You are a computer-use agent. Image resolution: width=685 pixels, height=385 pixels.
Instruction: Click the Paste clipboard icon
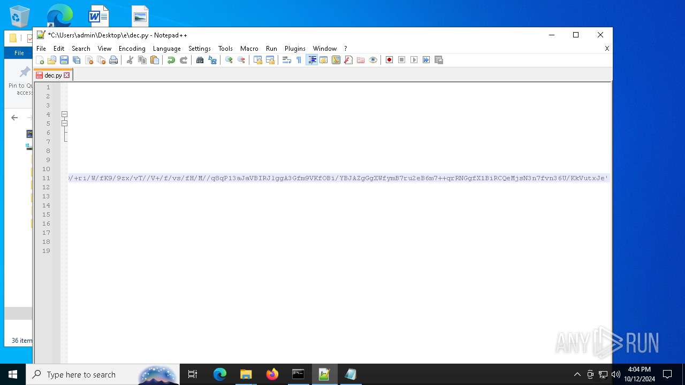click(155, 60)
